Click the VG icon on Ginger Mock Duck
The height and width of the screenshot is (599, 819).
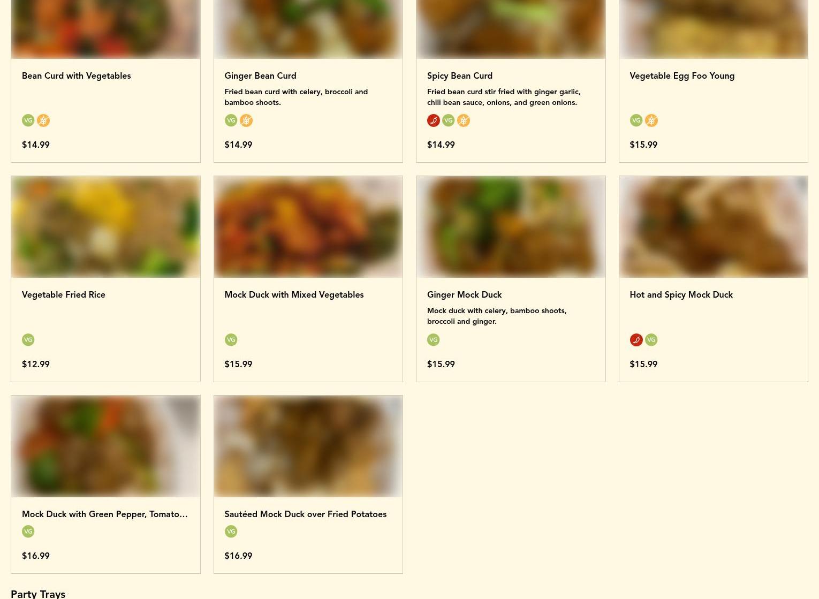click(x=433, y=340)
